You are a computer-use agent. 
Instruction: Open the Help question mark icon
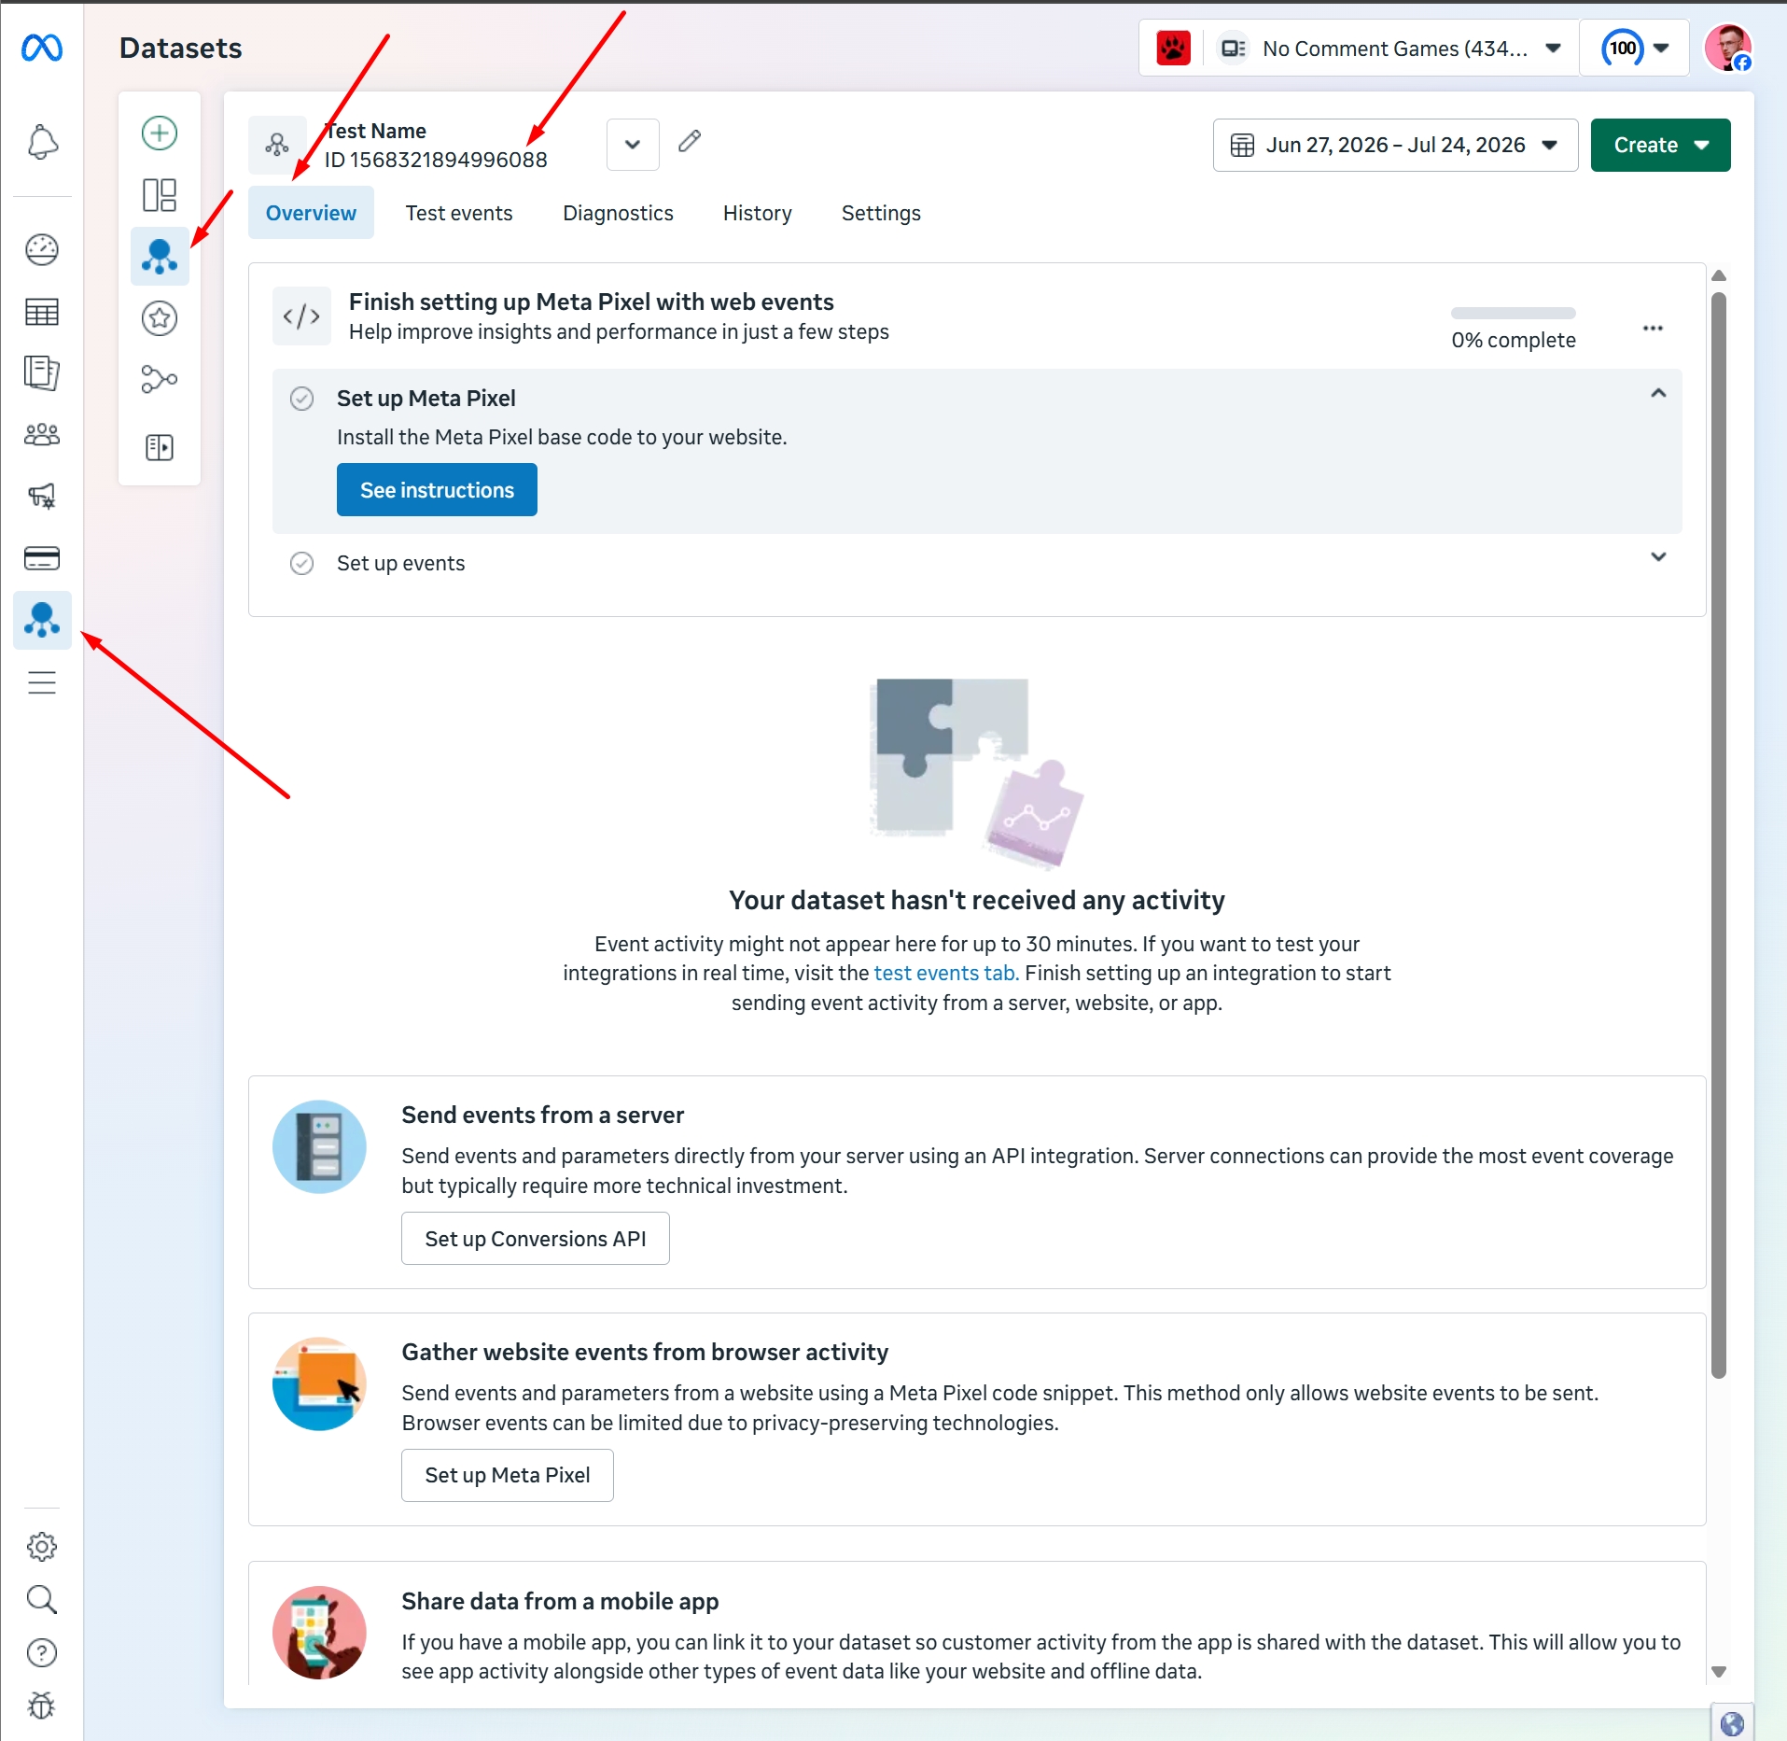tap(42, 1653)
